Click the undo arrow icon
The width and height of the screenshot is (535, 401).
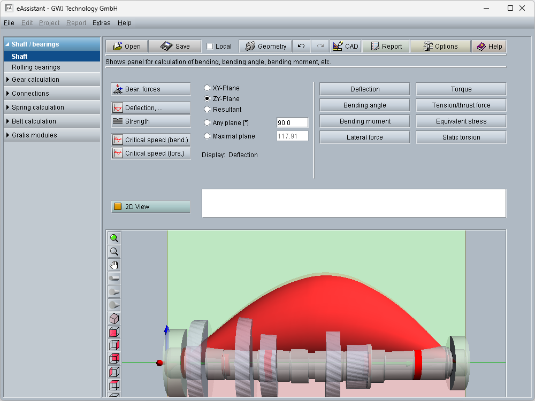(301, 47)
